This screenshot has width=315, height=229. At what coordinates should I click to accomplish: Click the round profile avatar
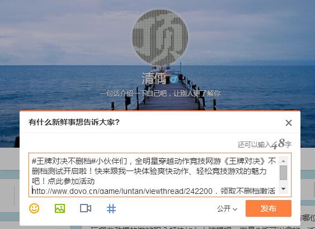click(160, 37)
